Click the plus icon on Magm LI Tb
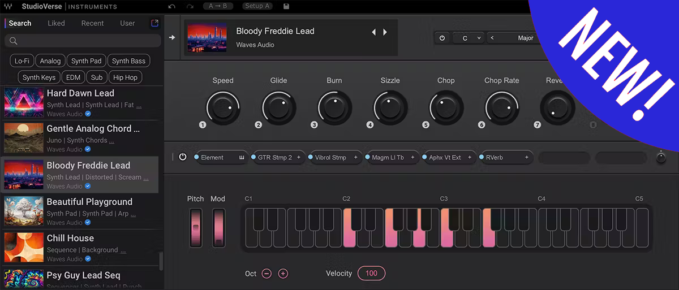Image resolution: width=679 pixels, height=290 pixels. tap(412, 157)
